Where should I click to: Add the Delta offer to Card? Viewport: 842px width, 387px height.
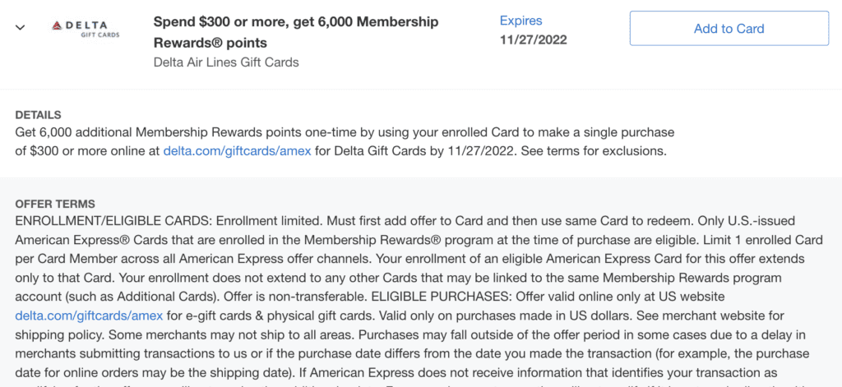click(729, 29)
